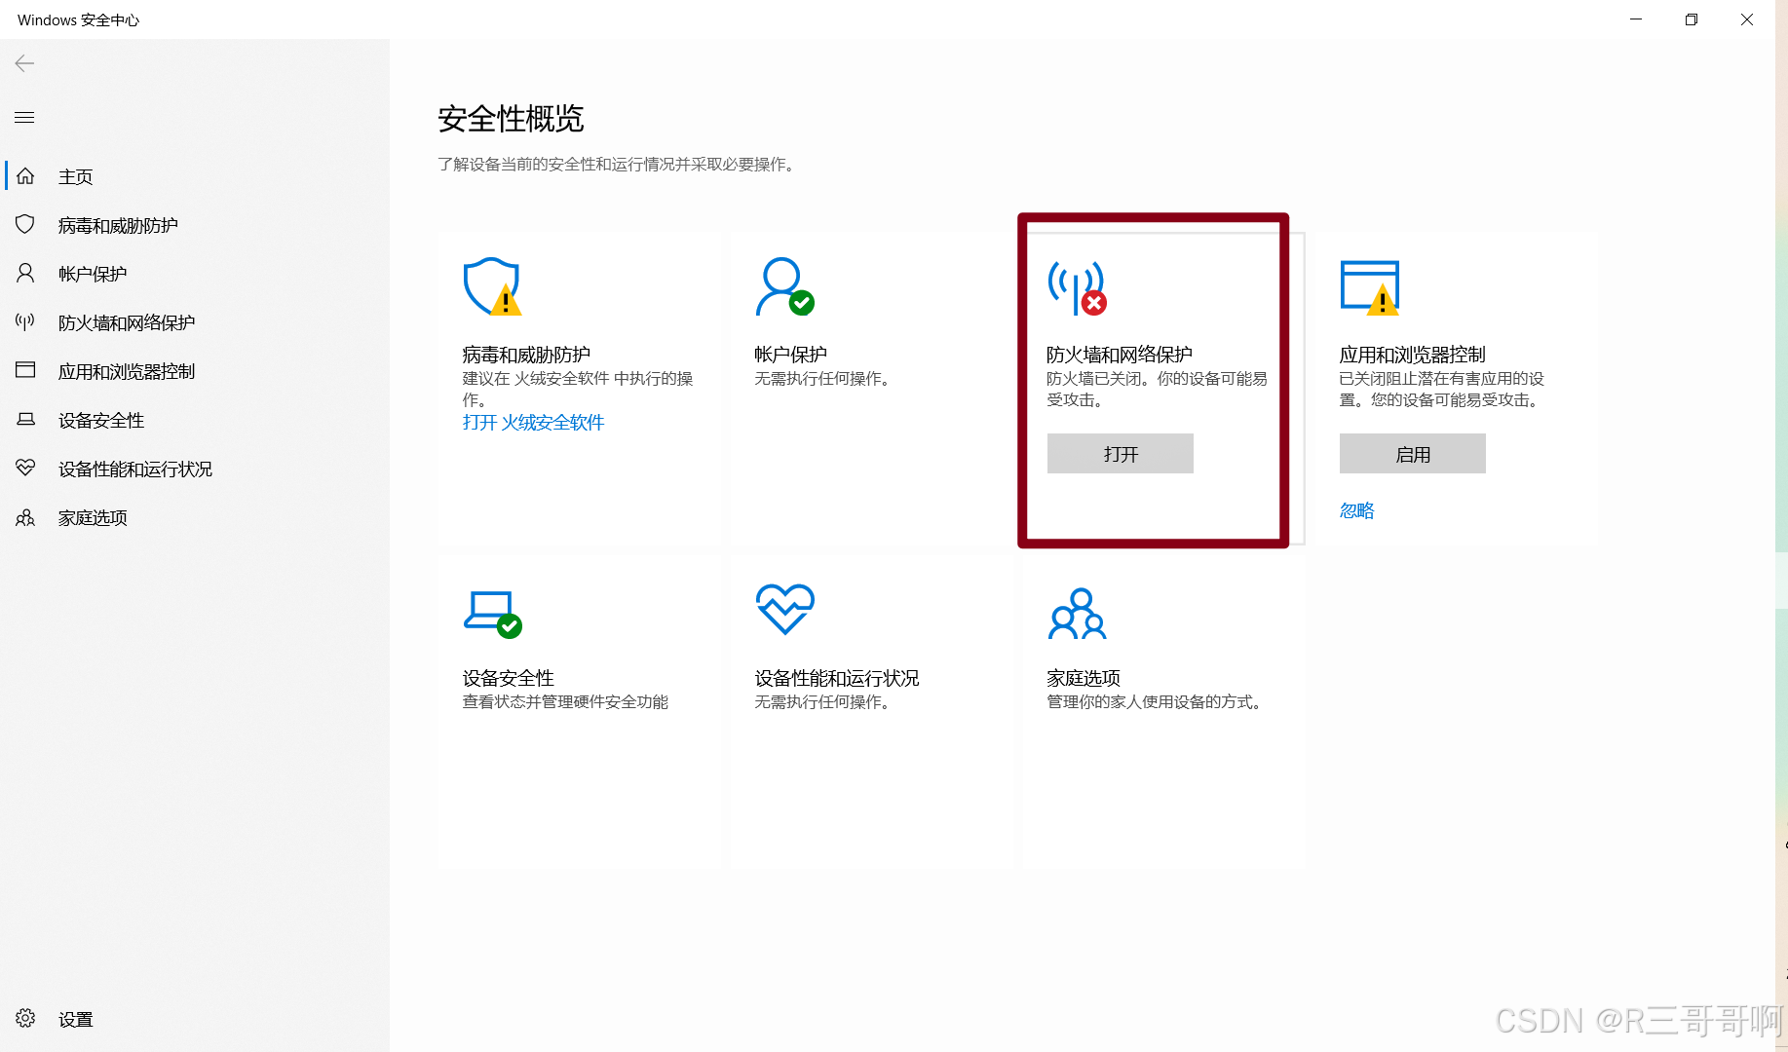Click the 设备性能和运行状况 tile title
Screen dimensions: 1788x1052
click(x=837, y=678)
